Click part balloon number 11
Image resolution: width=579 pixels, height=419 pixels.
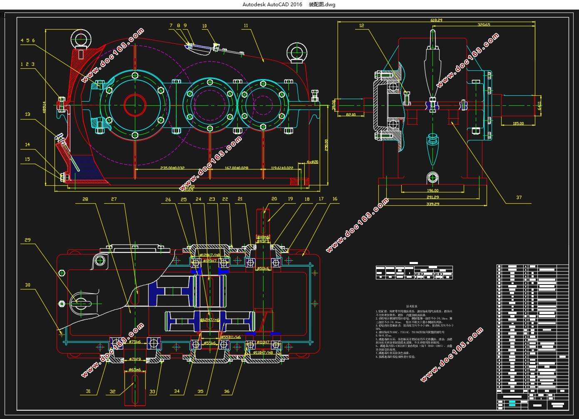pyautogui.click(x=246, y=25)
